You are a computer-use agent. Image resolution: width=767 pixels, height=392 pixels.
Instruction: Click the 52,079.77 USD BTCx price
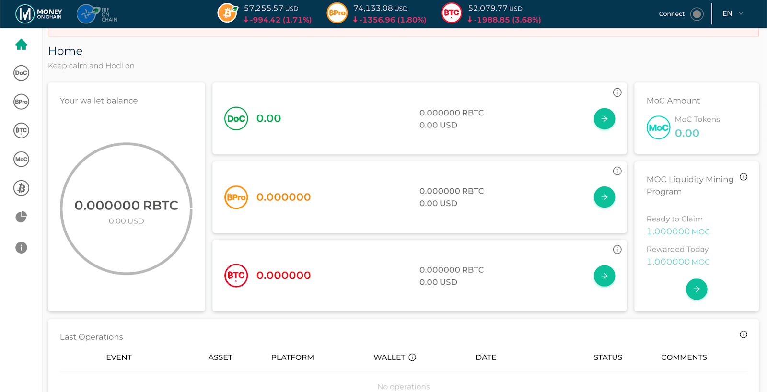[x=495, y=8]
